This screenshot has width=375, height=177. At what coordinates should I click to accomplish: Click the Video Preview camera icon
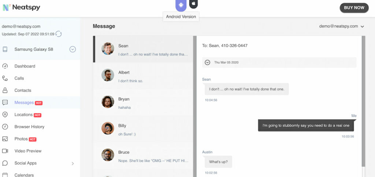(5, 151)
